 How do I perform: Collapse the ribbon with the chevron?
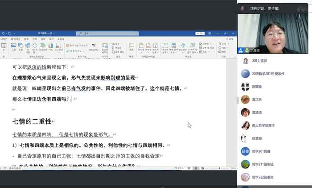pos(234,57)
